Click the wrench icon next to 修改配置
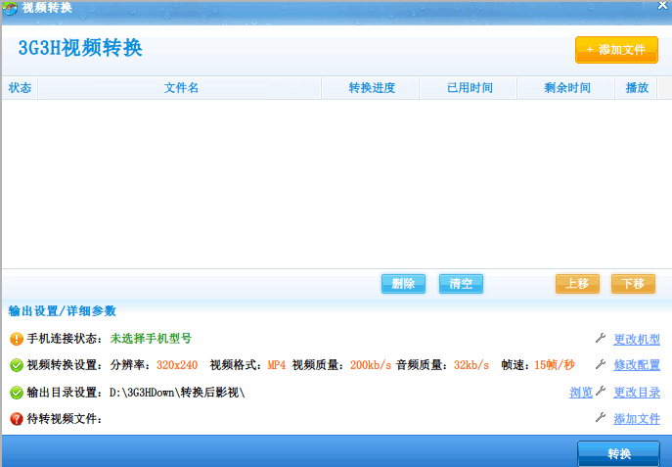The height and width of the screenshot is (467, 672). 601,364
